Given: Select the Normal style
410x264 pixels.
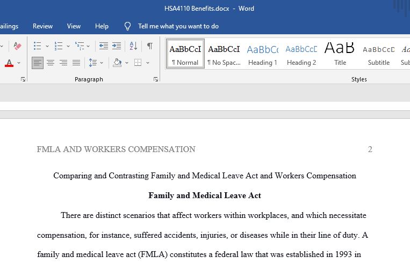Looking at the screenshot, I should (x=185, y=54).
